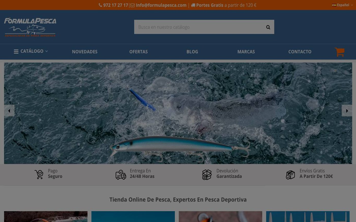This screenshot has width=356, height=222.
Task: Click the Envíos Gratis package icon
Action: click(x=290, y=175)
